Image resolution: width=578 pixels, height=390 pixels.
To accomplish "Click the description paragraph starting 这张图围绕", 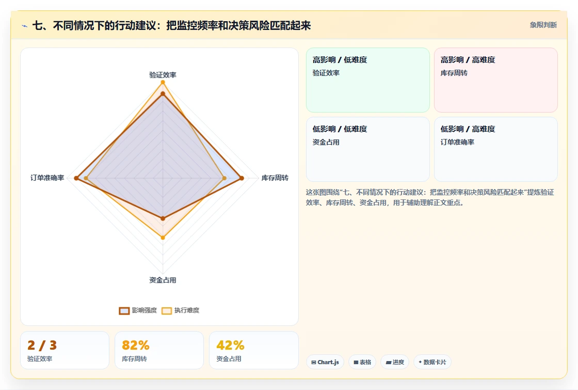I will pos(430,197).
